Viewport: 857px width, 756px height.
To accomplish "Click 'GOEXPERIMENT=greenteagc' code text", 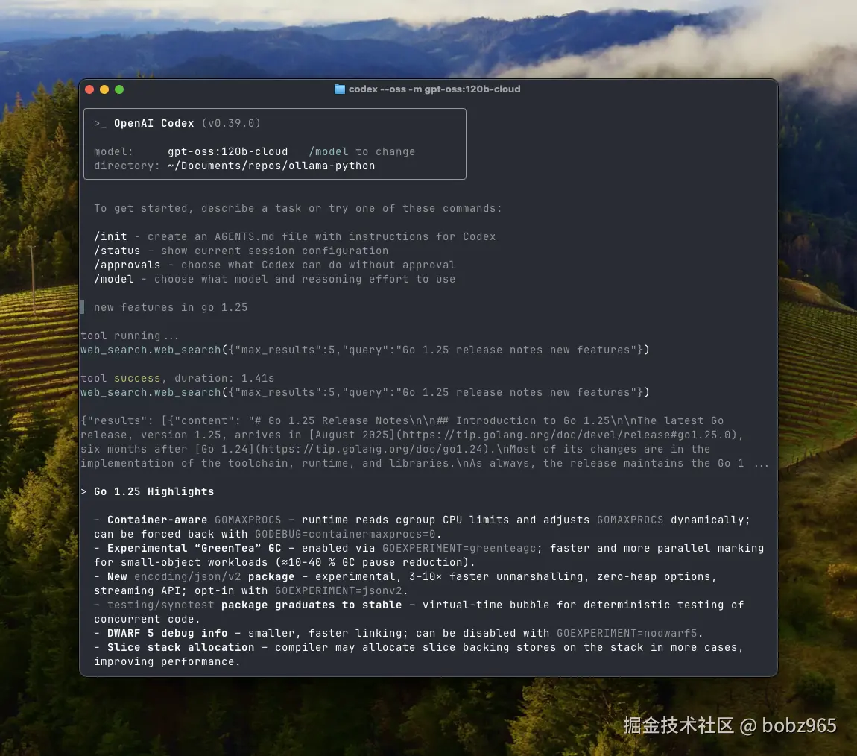I will click(459, 548).
